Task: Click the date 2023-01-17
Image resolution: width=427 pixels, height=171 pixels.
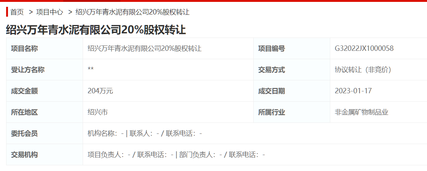Action: (353, 91)
